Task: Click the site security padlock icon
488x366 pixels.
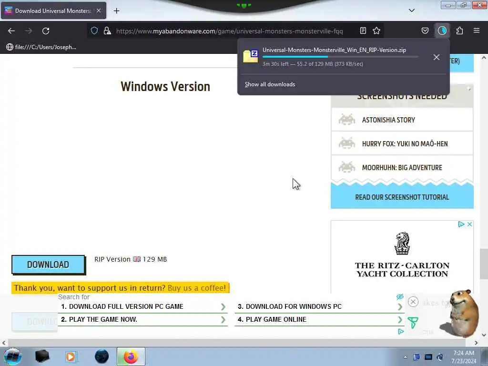Action: 107,30
